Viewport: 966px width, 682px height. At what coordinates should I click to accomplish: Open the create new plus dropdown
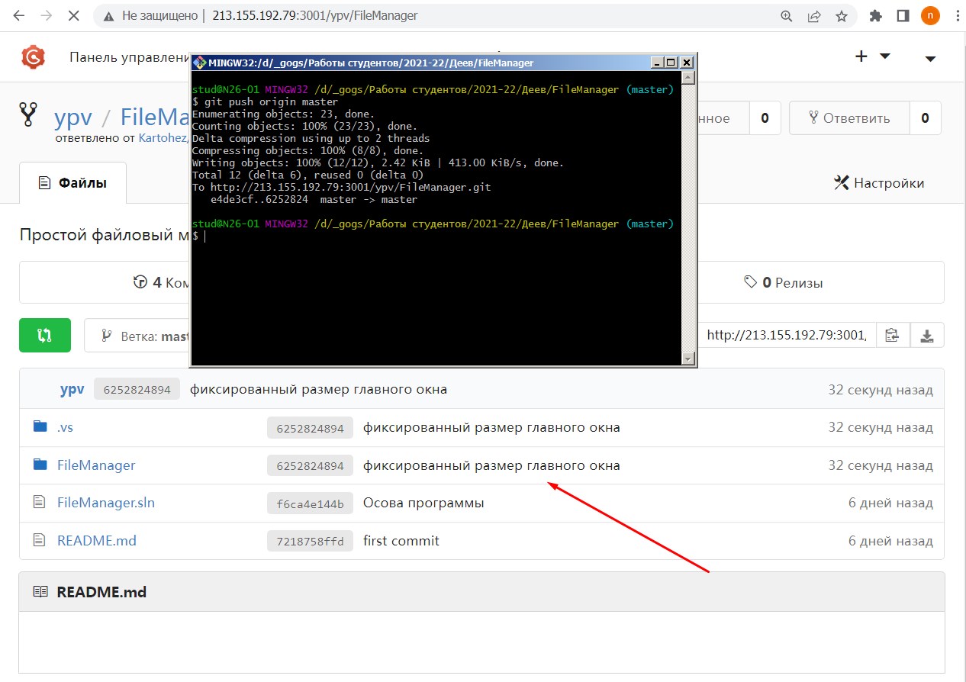coord(872,56)
